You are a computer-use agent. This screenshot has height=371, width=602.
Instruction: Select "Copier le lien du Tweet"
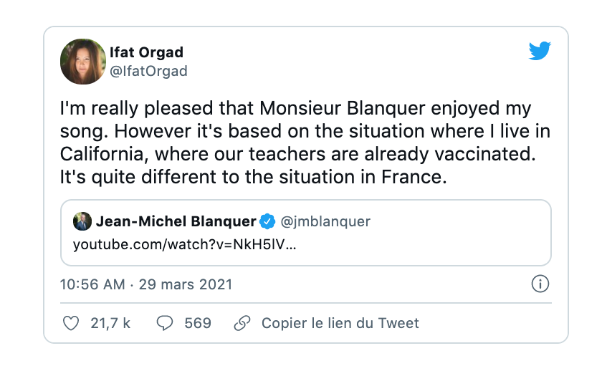[340, 323]
